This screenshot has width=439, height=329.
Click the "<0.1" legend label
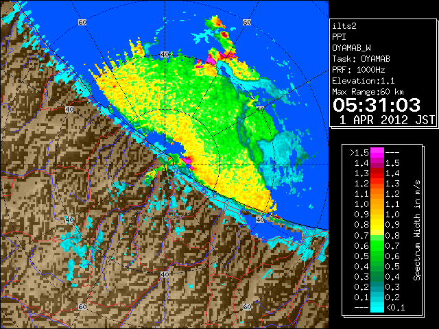tap(395, 308)
